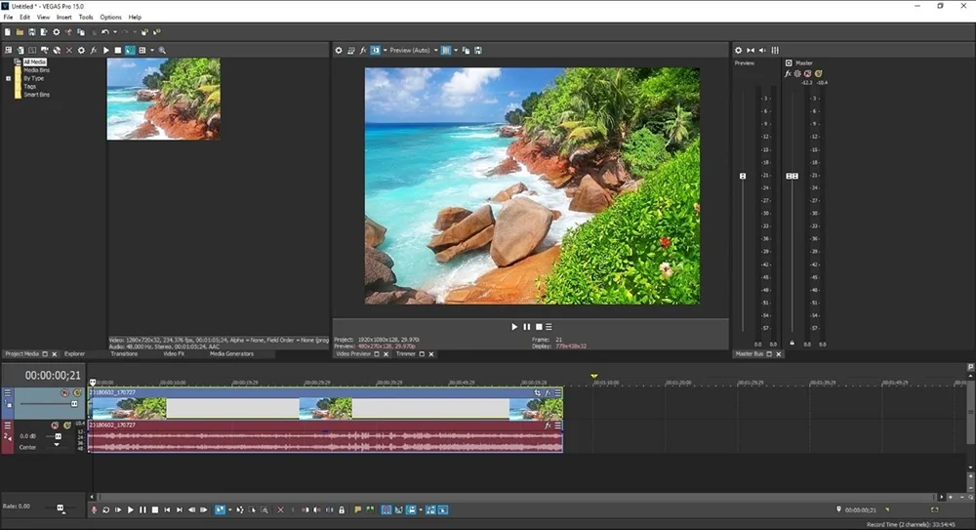Toggle Dim Output speaker icon in Master Bus
976x530 pixels.
pos(762,51)
